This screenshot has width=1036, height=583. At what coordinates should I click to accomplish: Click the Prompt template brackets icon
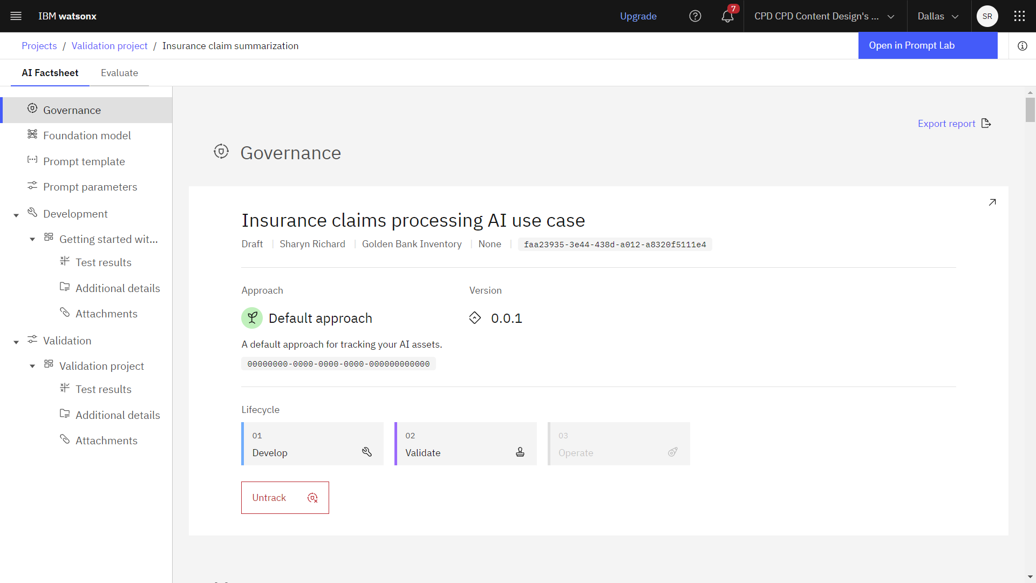(32, 160)
